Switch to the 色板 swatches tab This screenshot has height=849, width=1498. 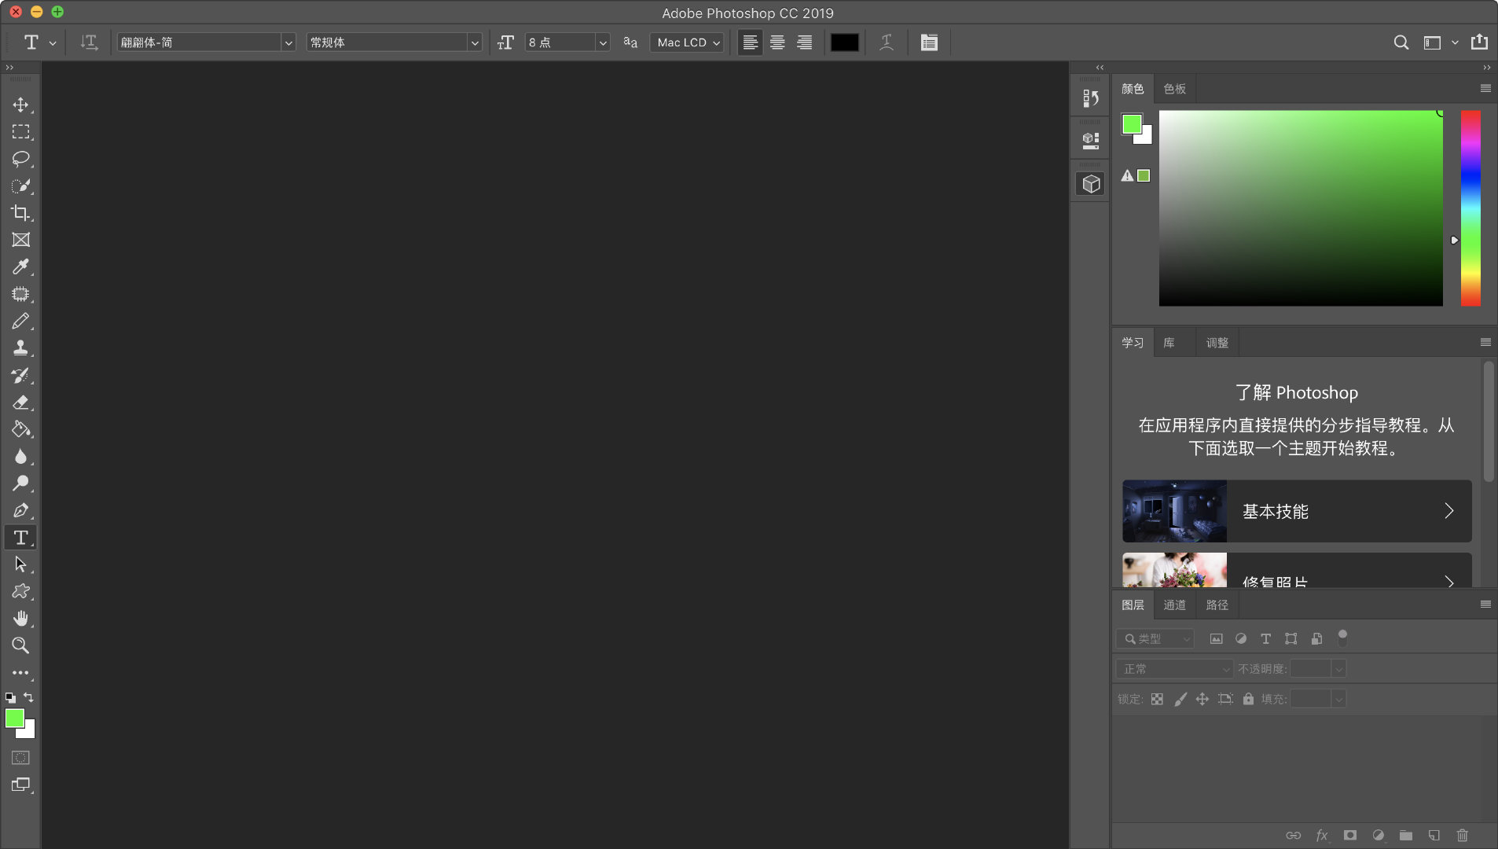tap(1174, 89)
